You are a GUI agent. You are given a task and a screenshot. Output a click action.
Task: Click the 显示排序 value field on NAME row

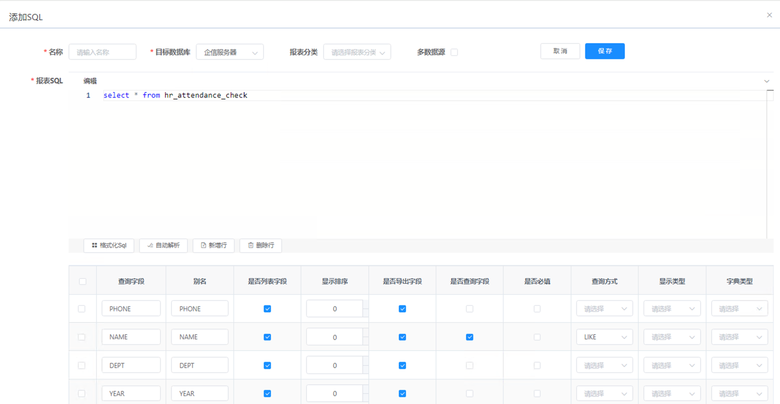pos(334,336)
